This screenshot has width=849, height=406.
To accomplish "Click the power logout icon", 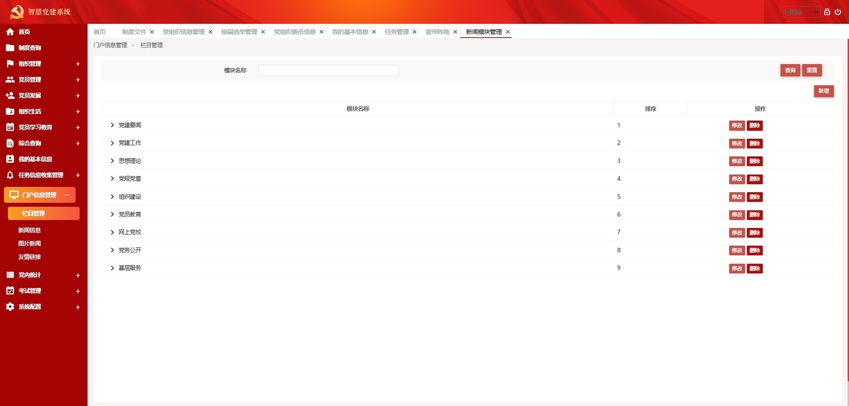I will tap(838, 12).
